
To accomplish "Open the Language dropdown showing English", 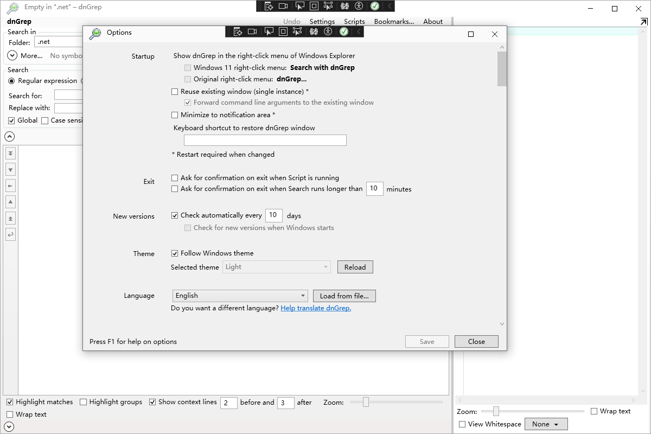I will tap(240, 296).
